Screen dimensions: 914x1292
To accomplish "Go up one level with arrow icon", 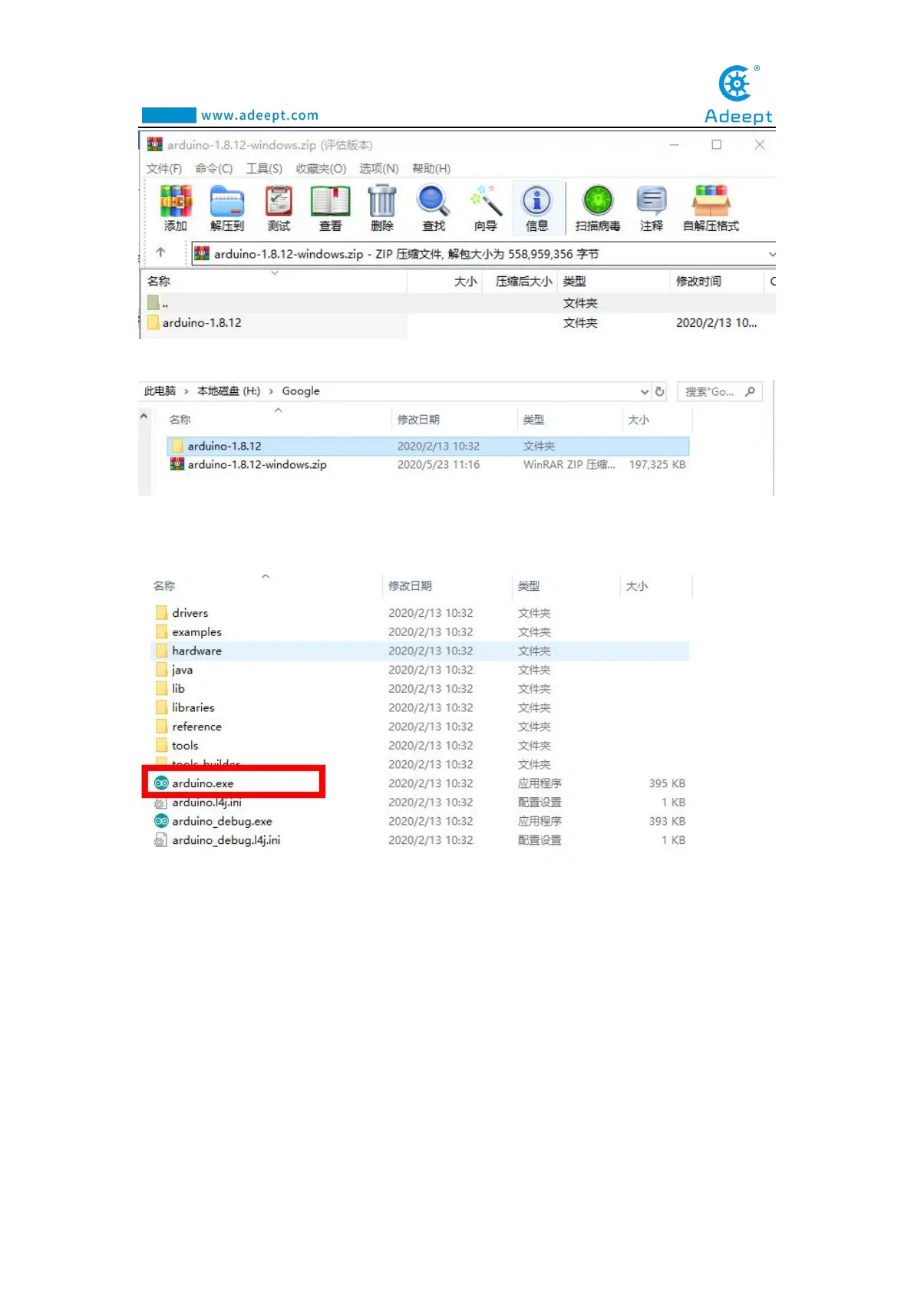I will 160,252.
